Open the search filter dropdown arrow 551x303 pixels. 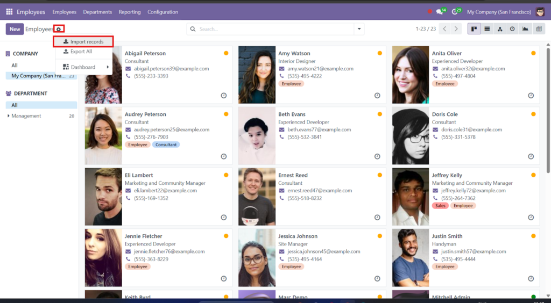coord(359,29)
